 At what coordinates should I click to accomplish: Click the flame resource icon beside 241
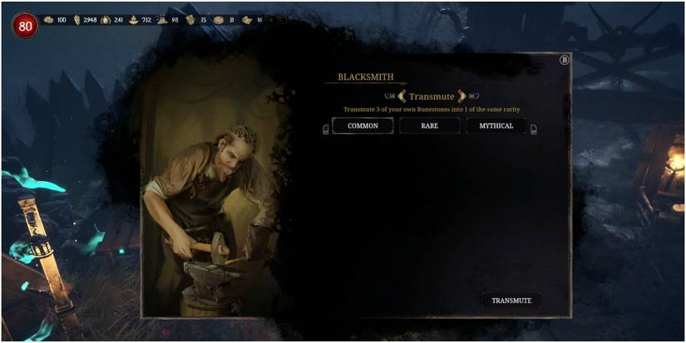pyautogui.click(x=106, y=20)
